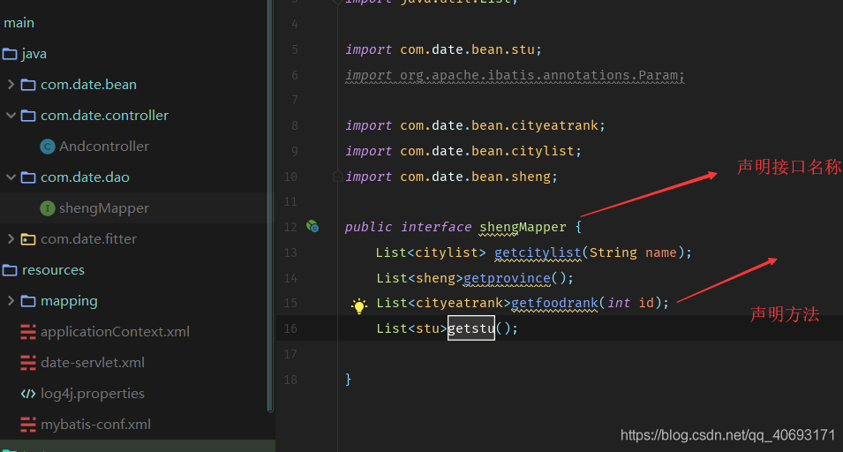The image size is (843, 452).
Task: Click import com.date.bean.citylist line
Action: tap(463, 151)
